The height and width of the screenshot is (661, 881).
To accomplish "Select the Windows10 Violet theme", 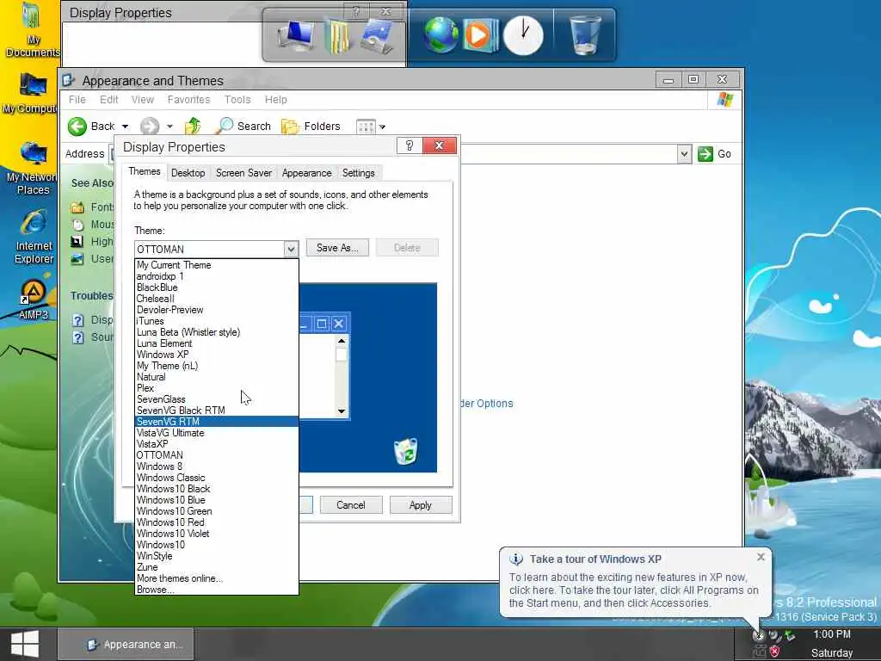I will click(x=217, y=534).
